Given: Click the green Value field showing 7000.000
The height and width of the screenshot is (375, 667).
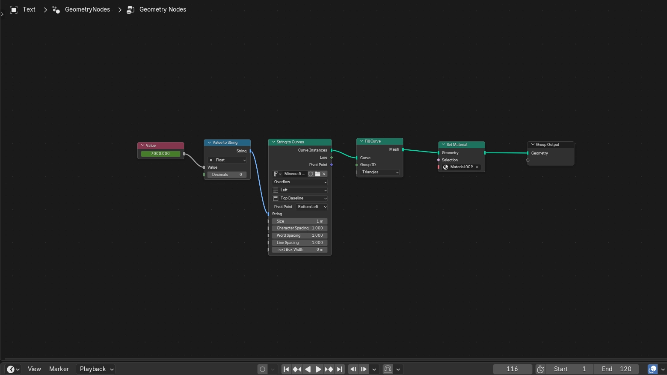Looking at the screenshot, I should (x=160, y=154).
